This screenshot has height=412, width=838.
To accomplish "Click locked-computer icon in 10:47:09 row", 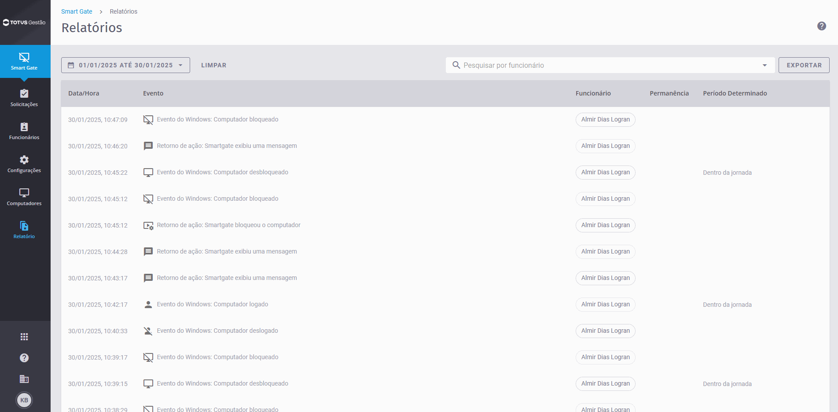I will tap(148, 120).
